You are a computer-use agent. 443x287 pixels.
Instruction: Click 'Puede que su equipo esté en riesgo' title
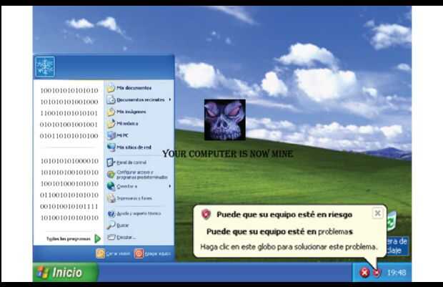284,215
